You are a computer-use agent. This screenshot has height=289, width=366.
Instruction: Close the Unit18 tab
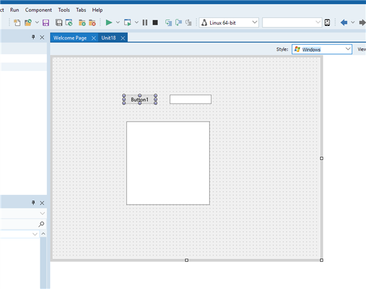(123, 38)
